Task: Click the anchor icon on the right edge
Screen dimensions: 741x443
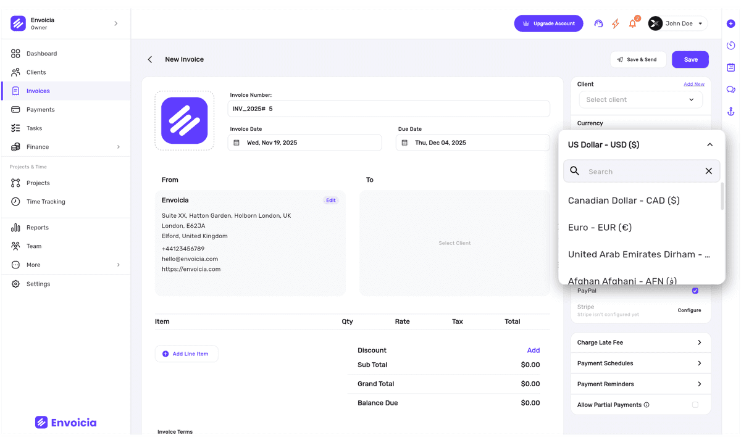Action: 731,112
